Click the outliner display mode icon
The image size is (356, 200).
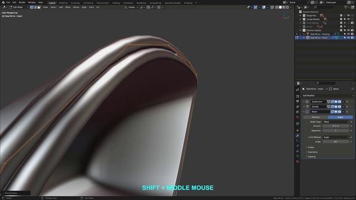pyautogui.click(x=306, y=7)
